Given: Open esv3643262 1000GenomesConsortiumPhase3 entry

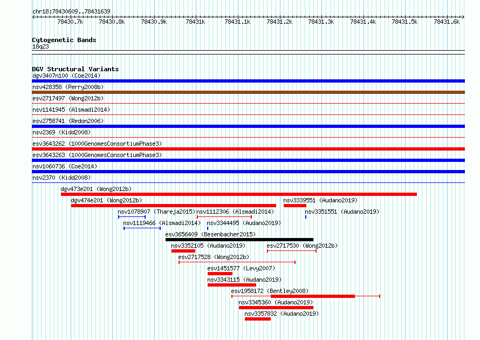Looking at the screenshot, I should point(97,144).
